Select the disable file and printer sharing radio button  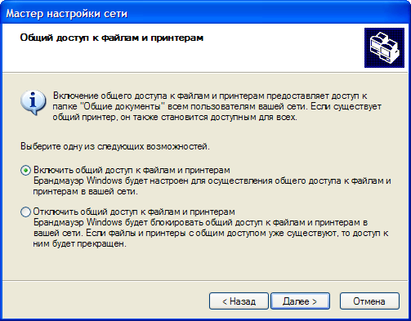[25, 212]
